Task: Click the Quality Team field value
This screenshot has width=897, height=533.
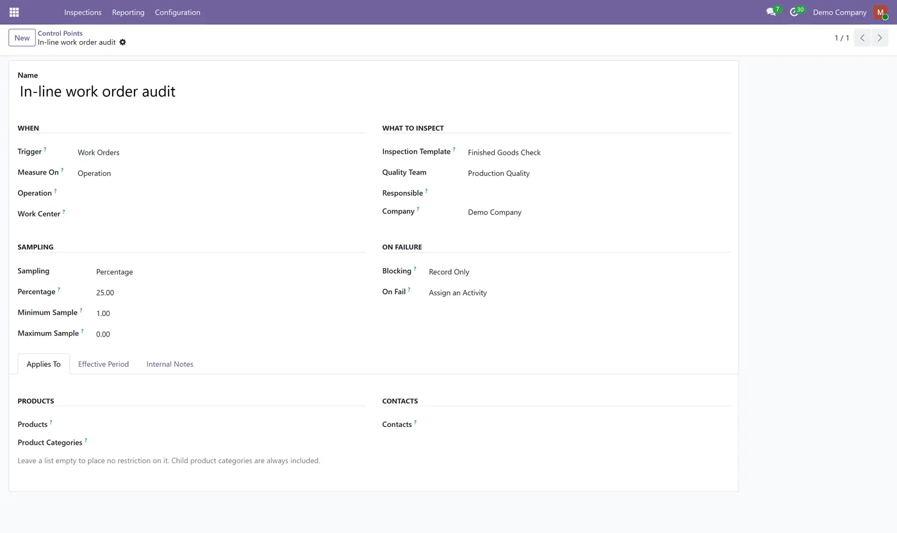Action: tap(598, 173)
